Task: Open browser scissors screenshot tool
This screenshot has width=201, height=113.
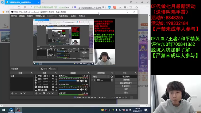Action: pyautogui.click(x=125, y=7)
